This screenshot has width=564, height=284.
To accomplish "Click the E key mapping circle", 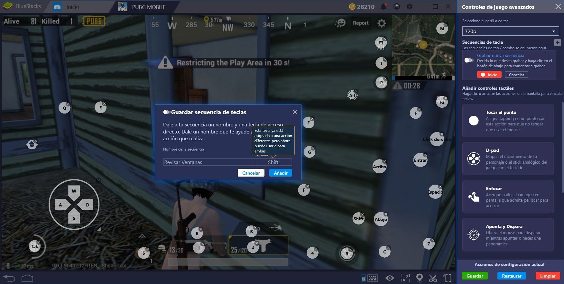I will 100,108.
